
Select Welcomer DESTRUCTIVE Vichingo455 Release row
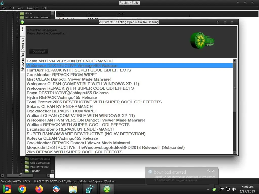pyautogui.click(x=129, y=66)
